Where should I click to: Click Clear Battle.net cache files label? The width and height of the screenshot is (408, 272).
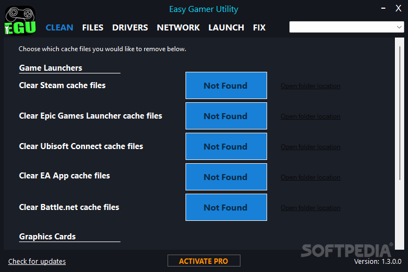point(69,207)
